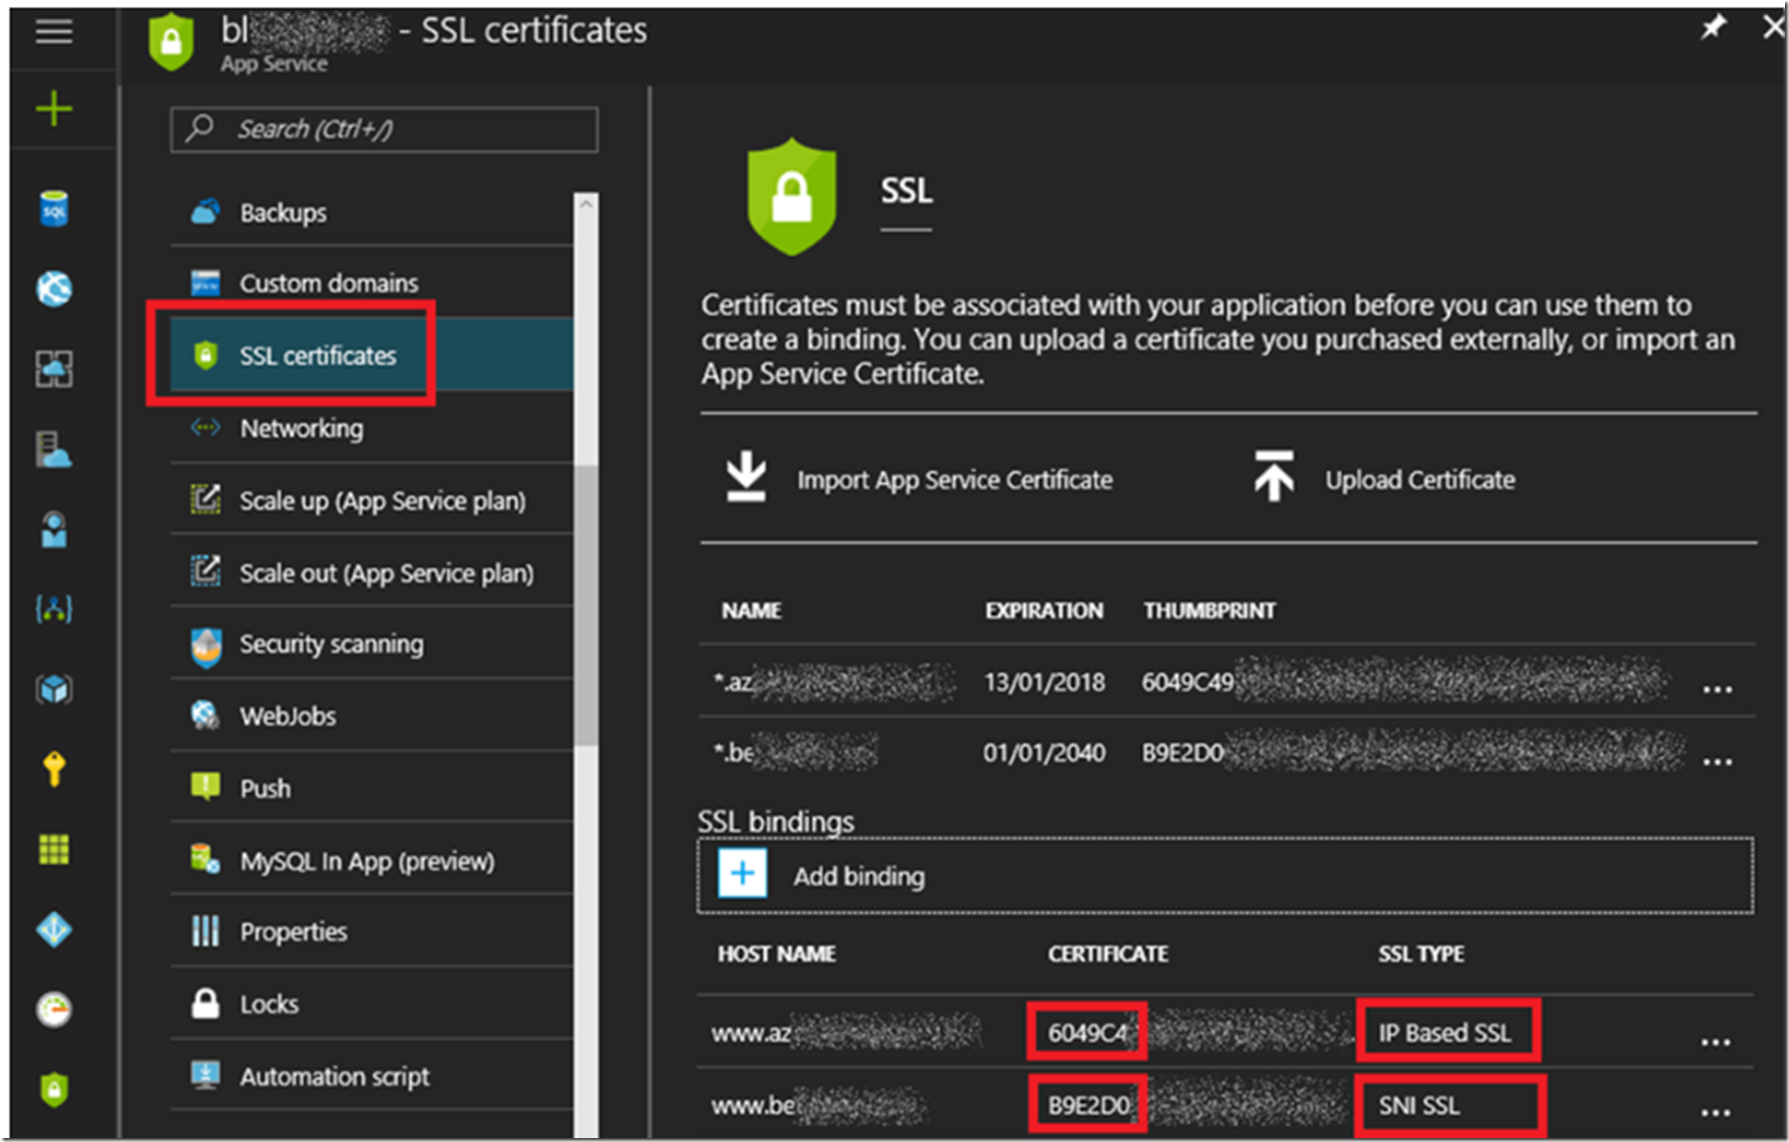Open more options for SNI SSL binding

click(x=1715, y=1112)
